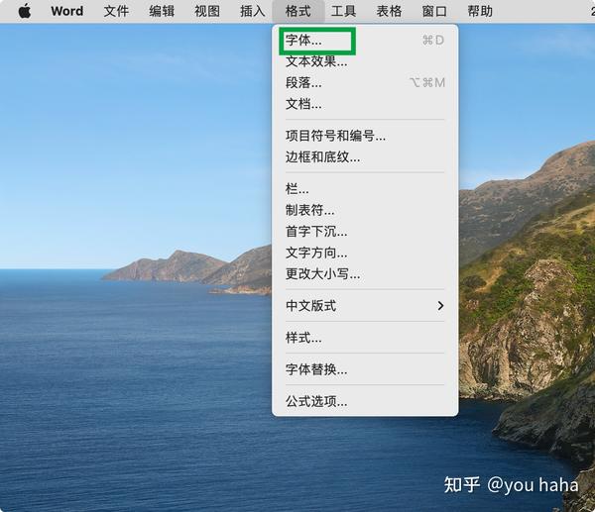The image size is (595, 512).
Task: Open the 表格 menu
Action: click(390, 11)
